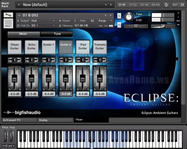Click minus on volume slider
Viewport: 187px width, 149px height.
153,26
